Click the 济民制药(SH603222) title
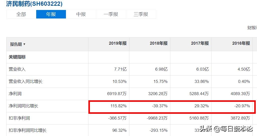The height and width of the screenshot is (136, 257). (x=34, y=3)
